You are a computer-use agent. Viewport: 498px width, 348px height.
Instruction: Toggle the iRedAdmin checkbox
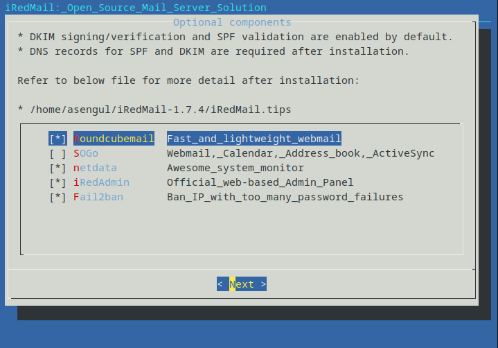coord(57,182)
